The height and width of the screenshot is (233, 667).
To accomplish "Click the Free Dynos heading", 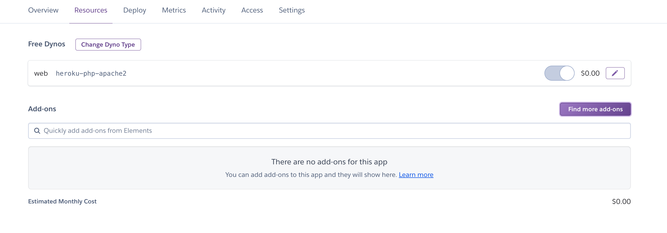I will tap(47, 44).
